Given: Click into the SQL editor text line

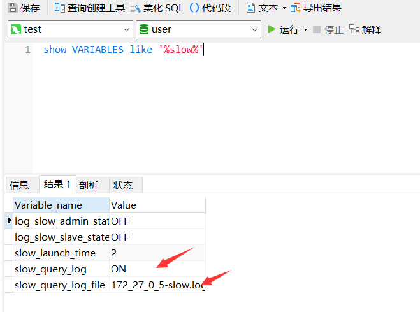Looking at the screenshot, I should point(124,50).
